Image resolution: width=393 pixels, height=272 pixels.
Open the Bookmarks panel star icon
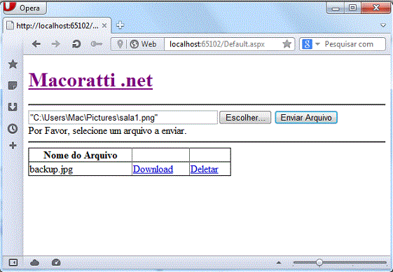click(x=13, y=64)
